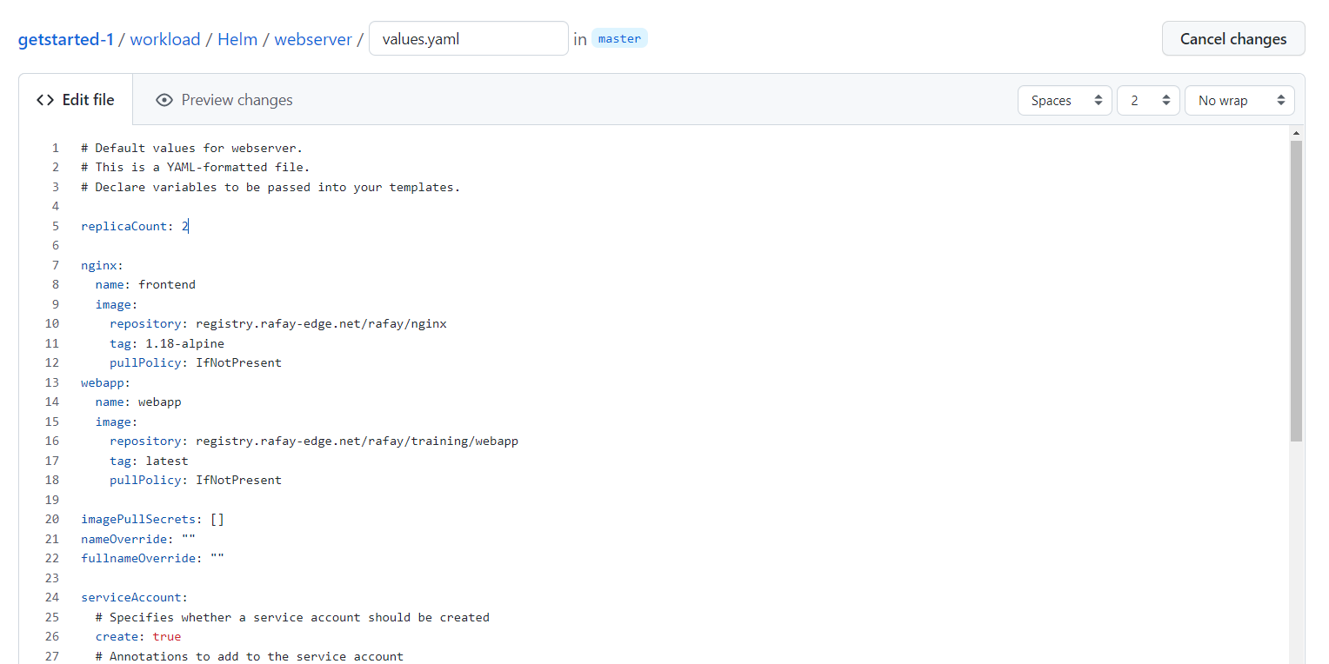Screen dimensions: 1329x664
Task: Click the vertical scrollbar thumb
Action: [1296, 291]
